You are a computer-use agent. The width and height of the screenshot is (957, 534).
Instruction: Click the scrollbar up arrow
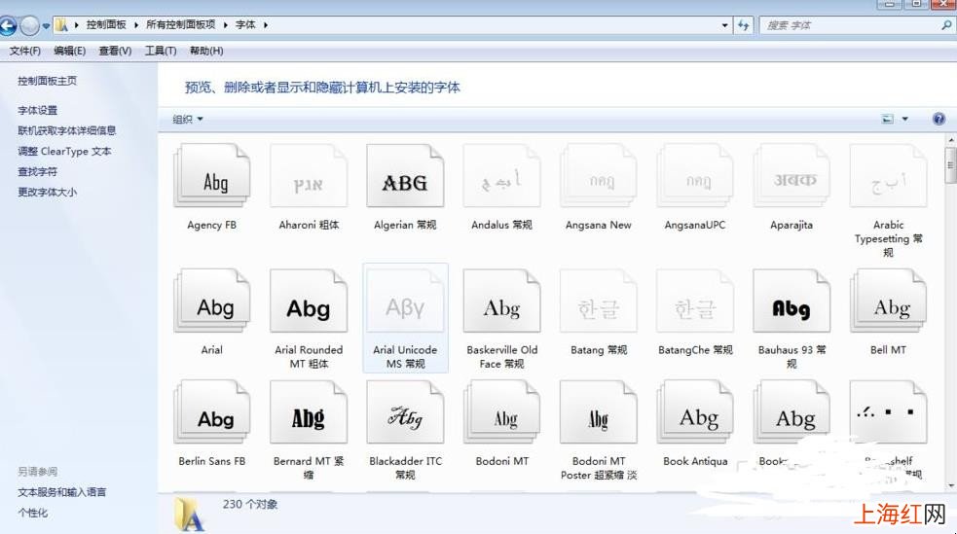click(951, 140)
